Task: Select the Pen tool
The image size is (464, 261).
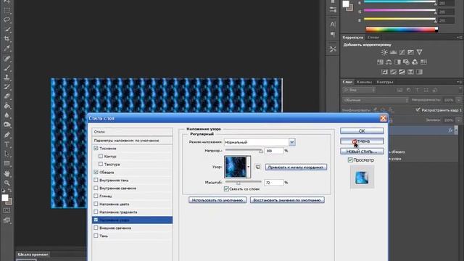Action: tap(7, 135)
